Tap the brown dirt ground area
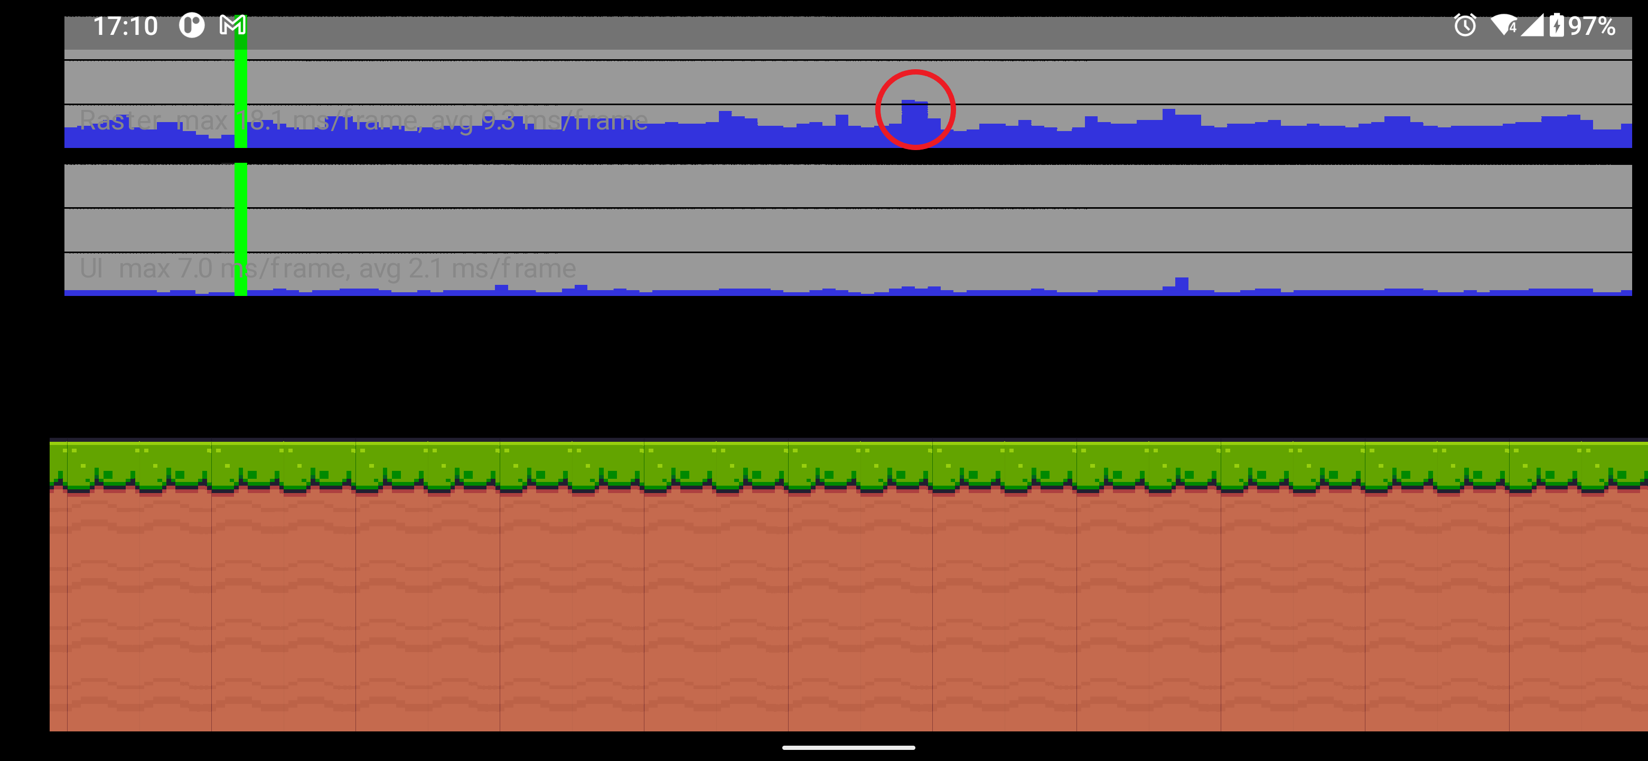The image size is (1648, 761). (832, 608)
